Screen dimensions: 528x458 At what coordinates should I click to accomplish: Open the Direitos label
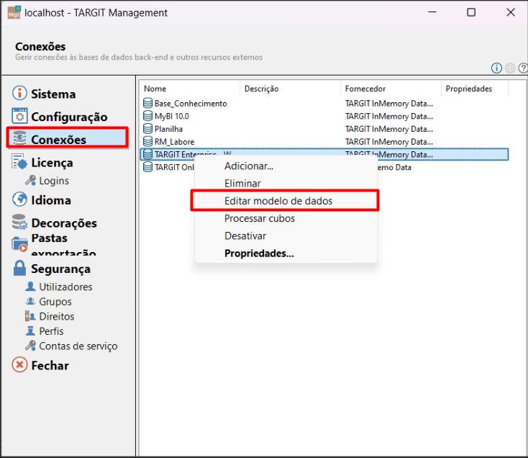pos(57,316)
